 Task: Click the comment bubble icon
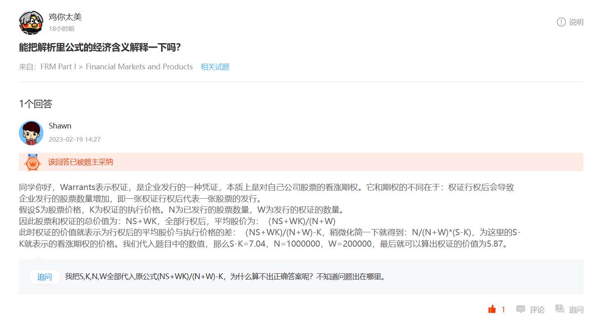click(521, 309)
